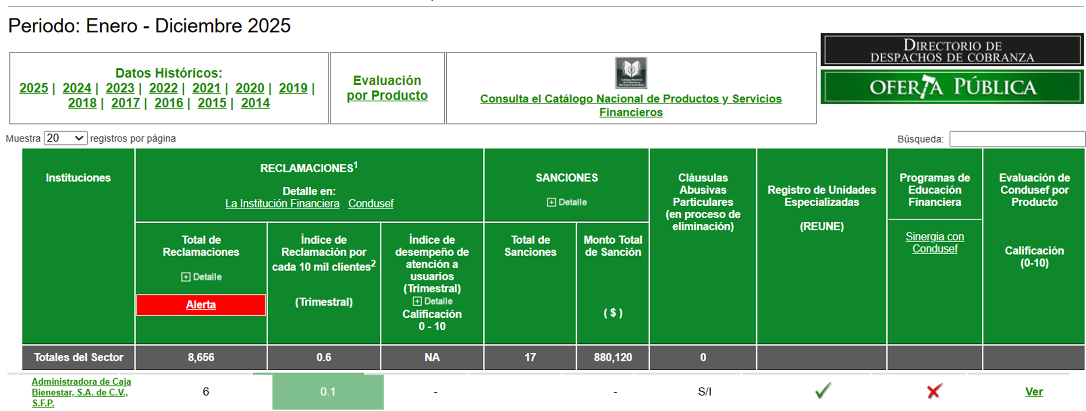The image size is (1086, 411).
Task: Click the green checkmark REUNE icon
Action: 823,391
